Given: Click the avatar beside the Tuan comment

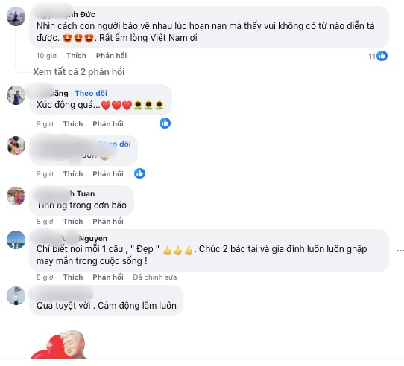Looking at the screenshot, I should click(16, 196).
